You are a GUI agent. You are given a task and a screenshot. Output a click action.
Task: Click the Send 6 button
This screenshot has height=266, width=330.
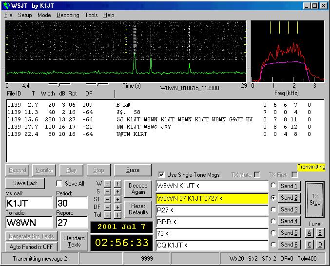click(x=289, y=245)
